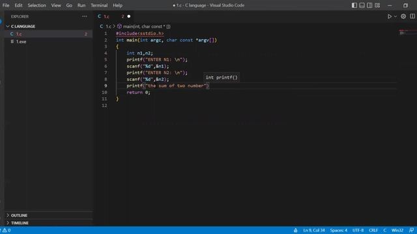The height and width of the screenshot is (234, 417).
Task: Click the editor gear settings icon
Action: point(403,16)
